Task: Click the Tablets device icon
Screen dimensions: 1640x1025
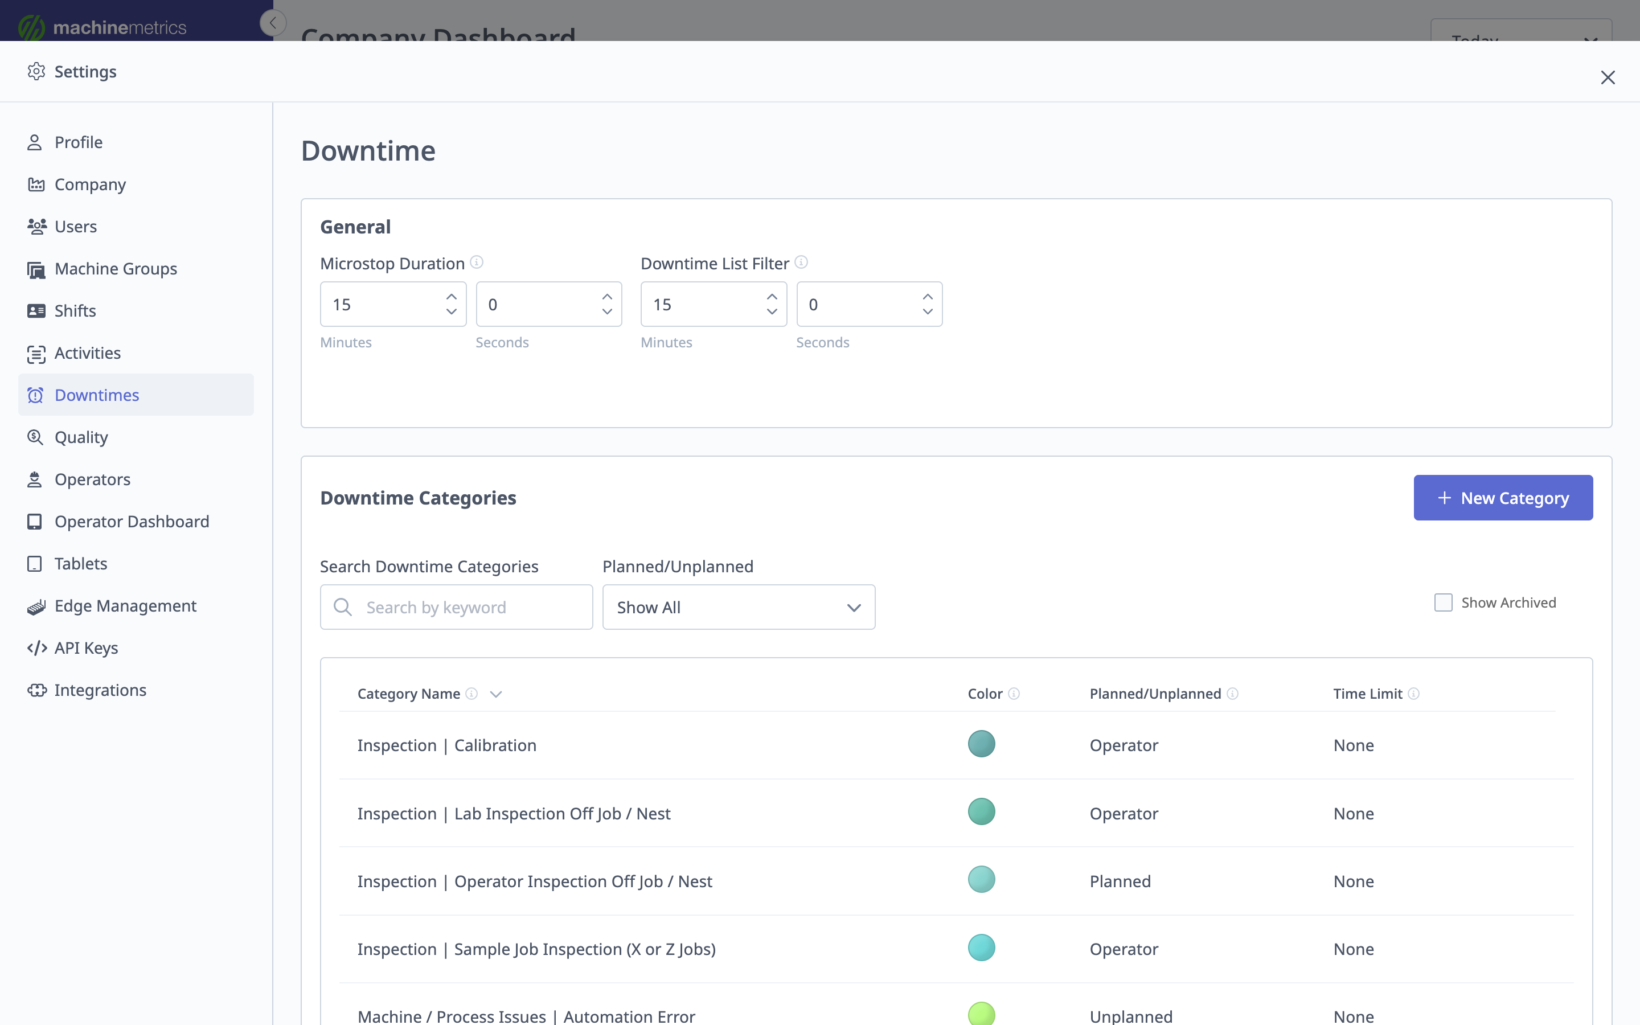Action: coord(35,563)
